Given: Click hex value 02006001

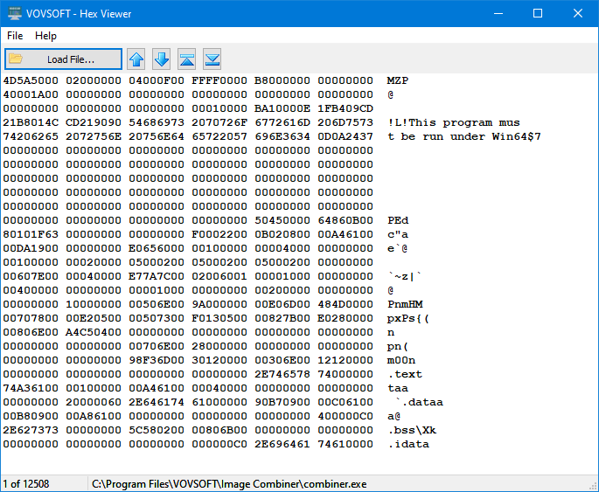Looking at the screenshot, I should point(219,276).
